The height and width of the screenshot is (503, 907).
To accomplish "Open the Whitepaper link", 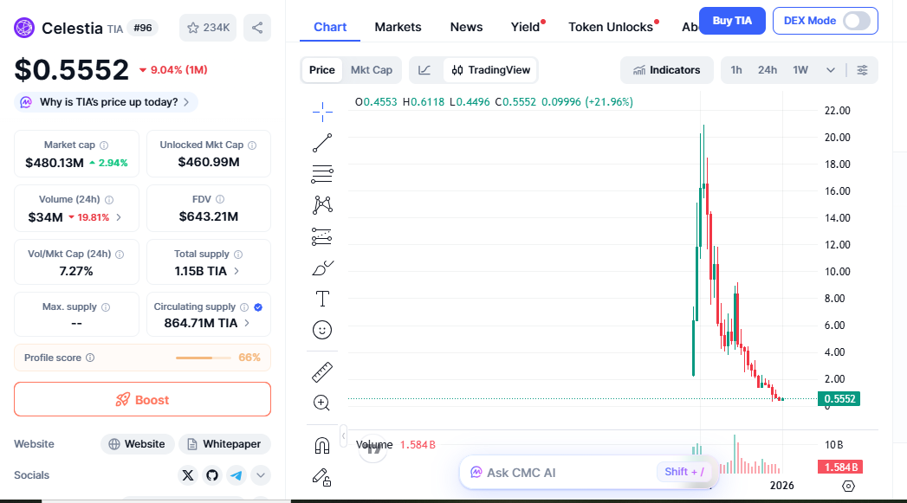I will [x=224, y=444].
